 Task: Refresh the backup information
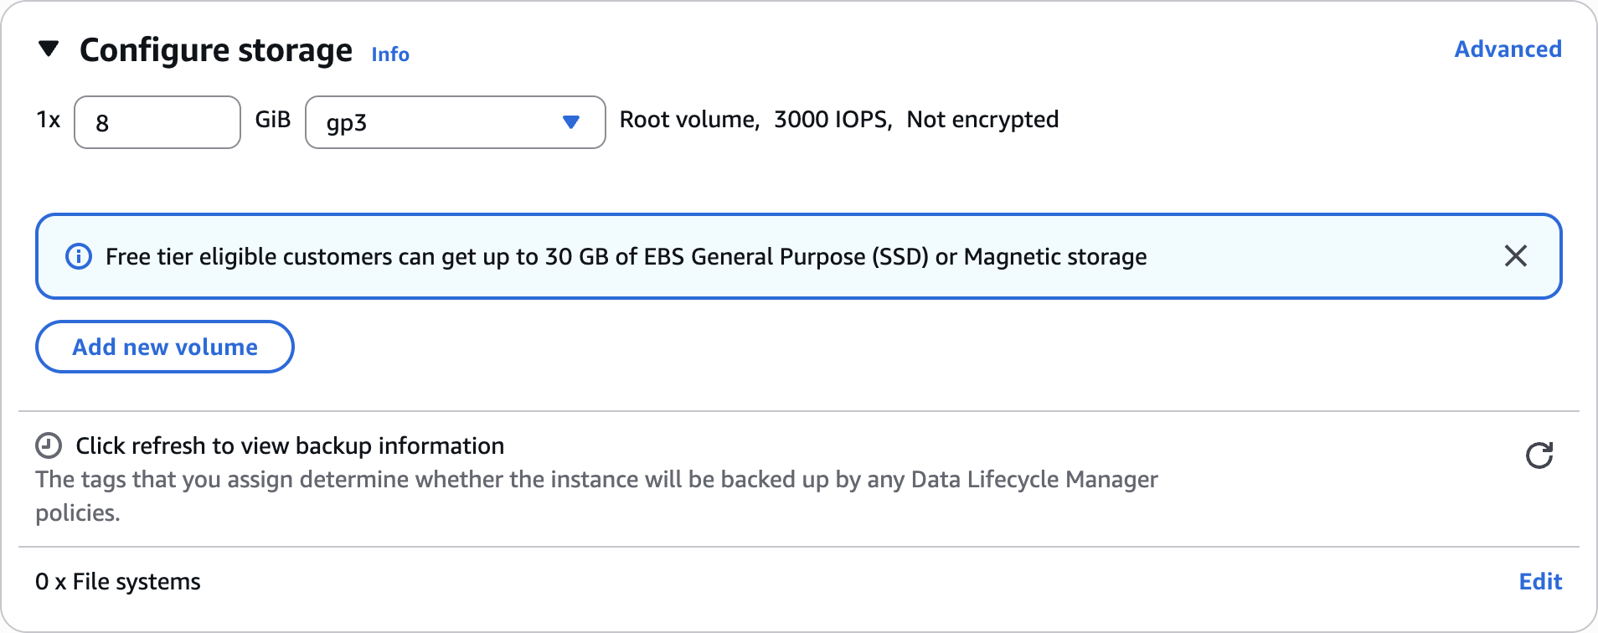click(1539, 455)
